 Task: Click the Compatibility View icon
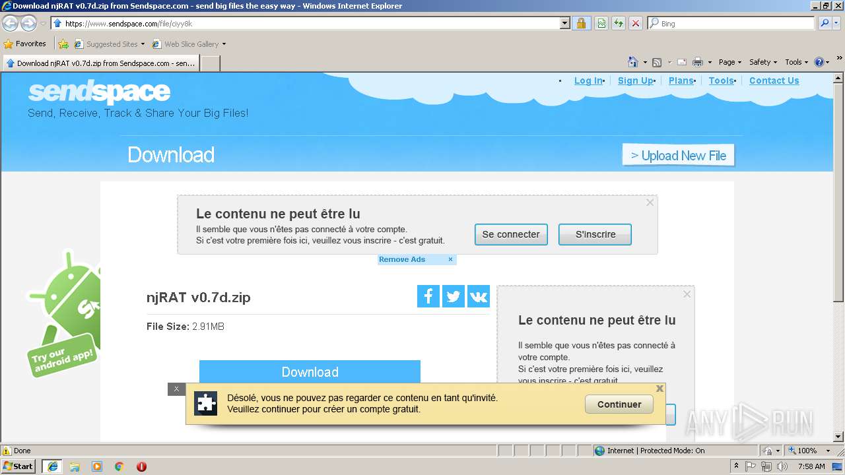coord(601,23)
